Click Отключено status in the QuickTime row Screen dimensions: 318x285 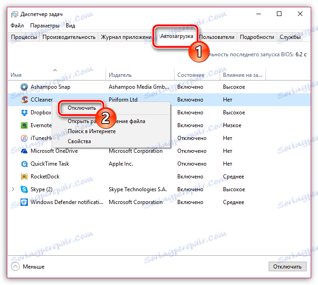click(x=192, y=164)
